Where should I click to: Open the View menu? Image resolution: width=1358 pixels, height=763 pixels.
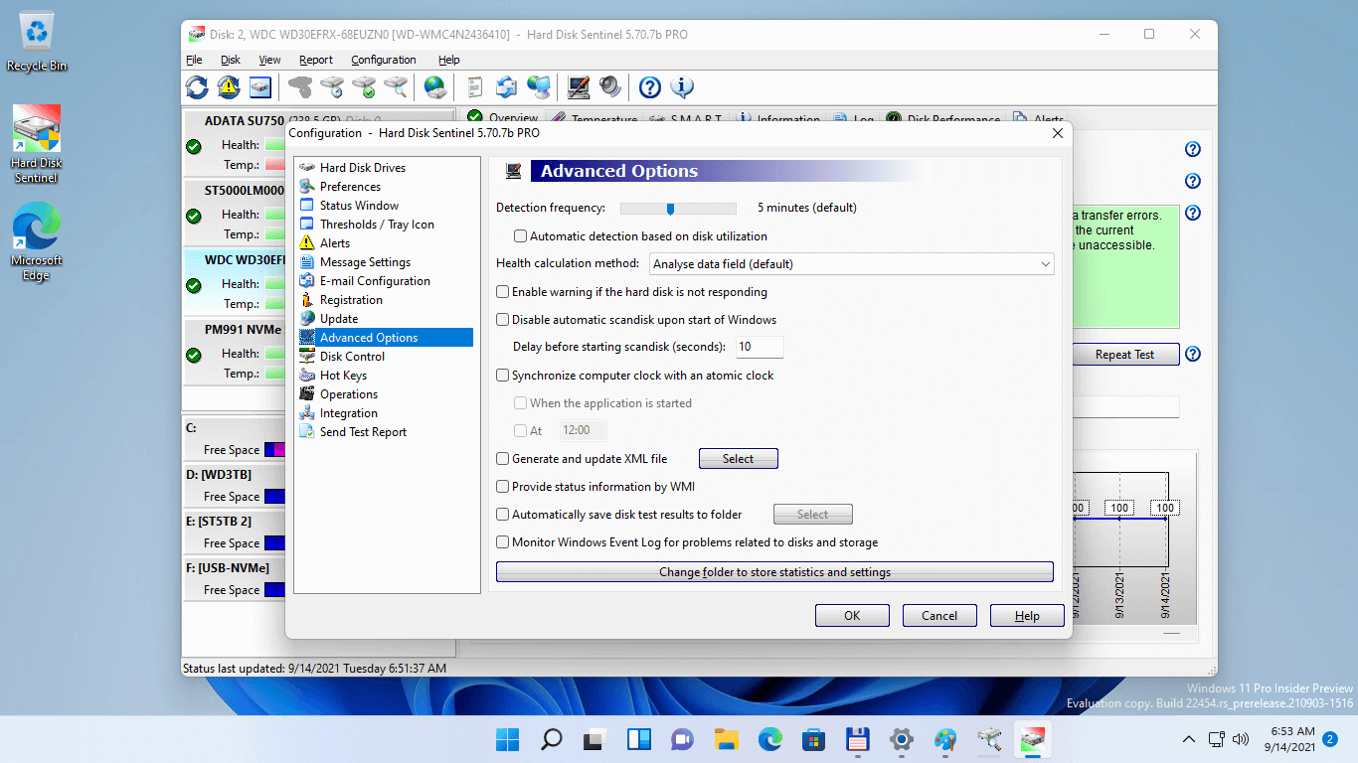click(269, 60)
